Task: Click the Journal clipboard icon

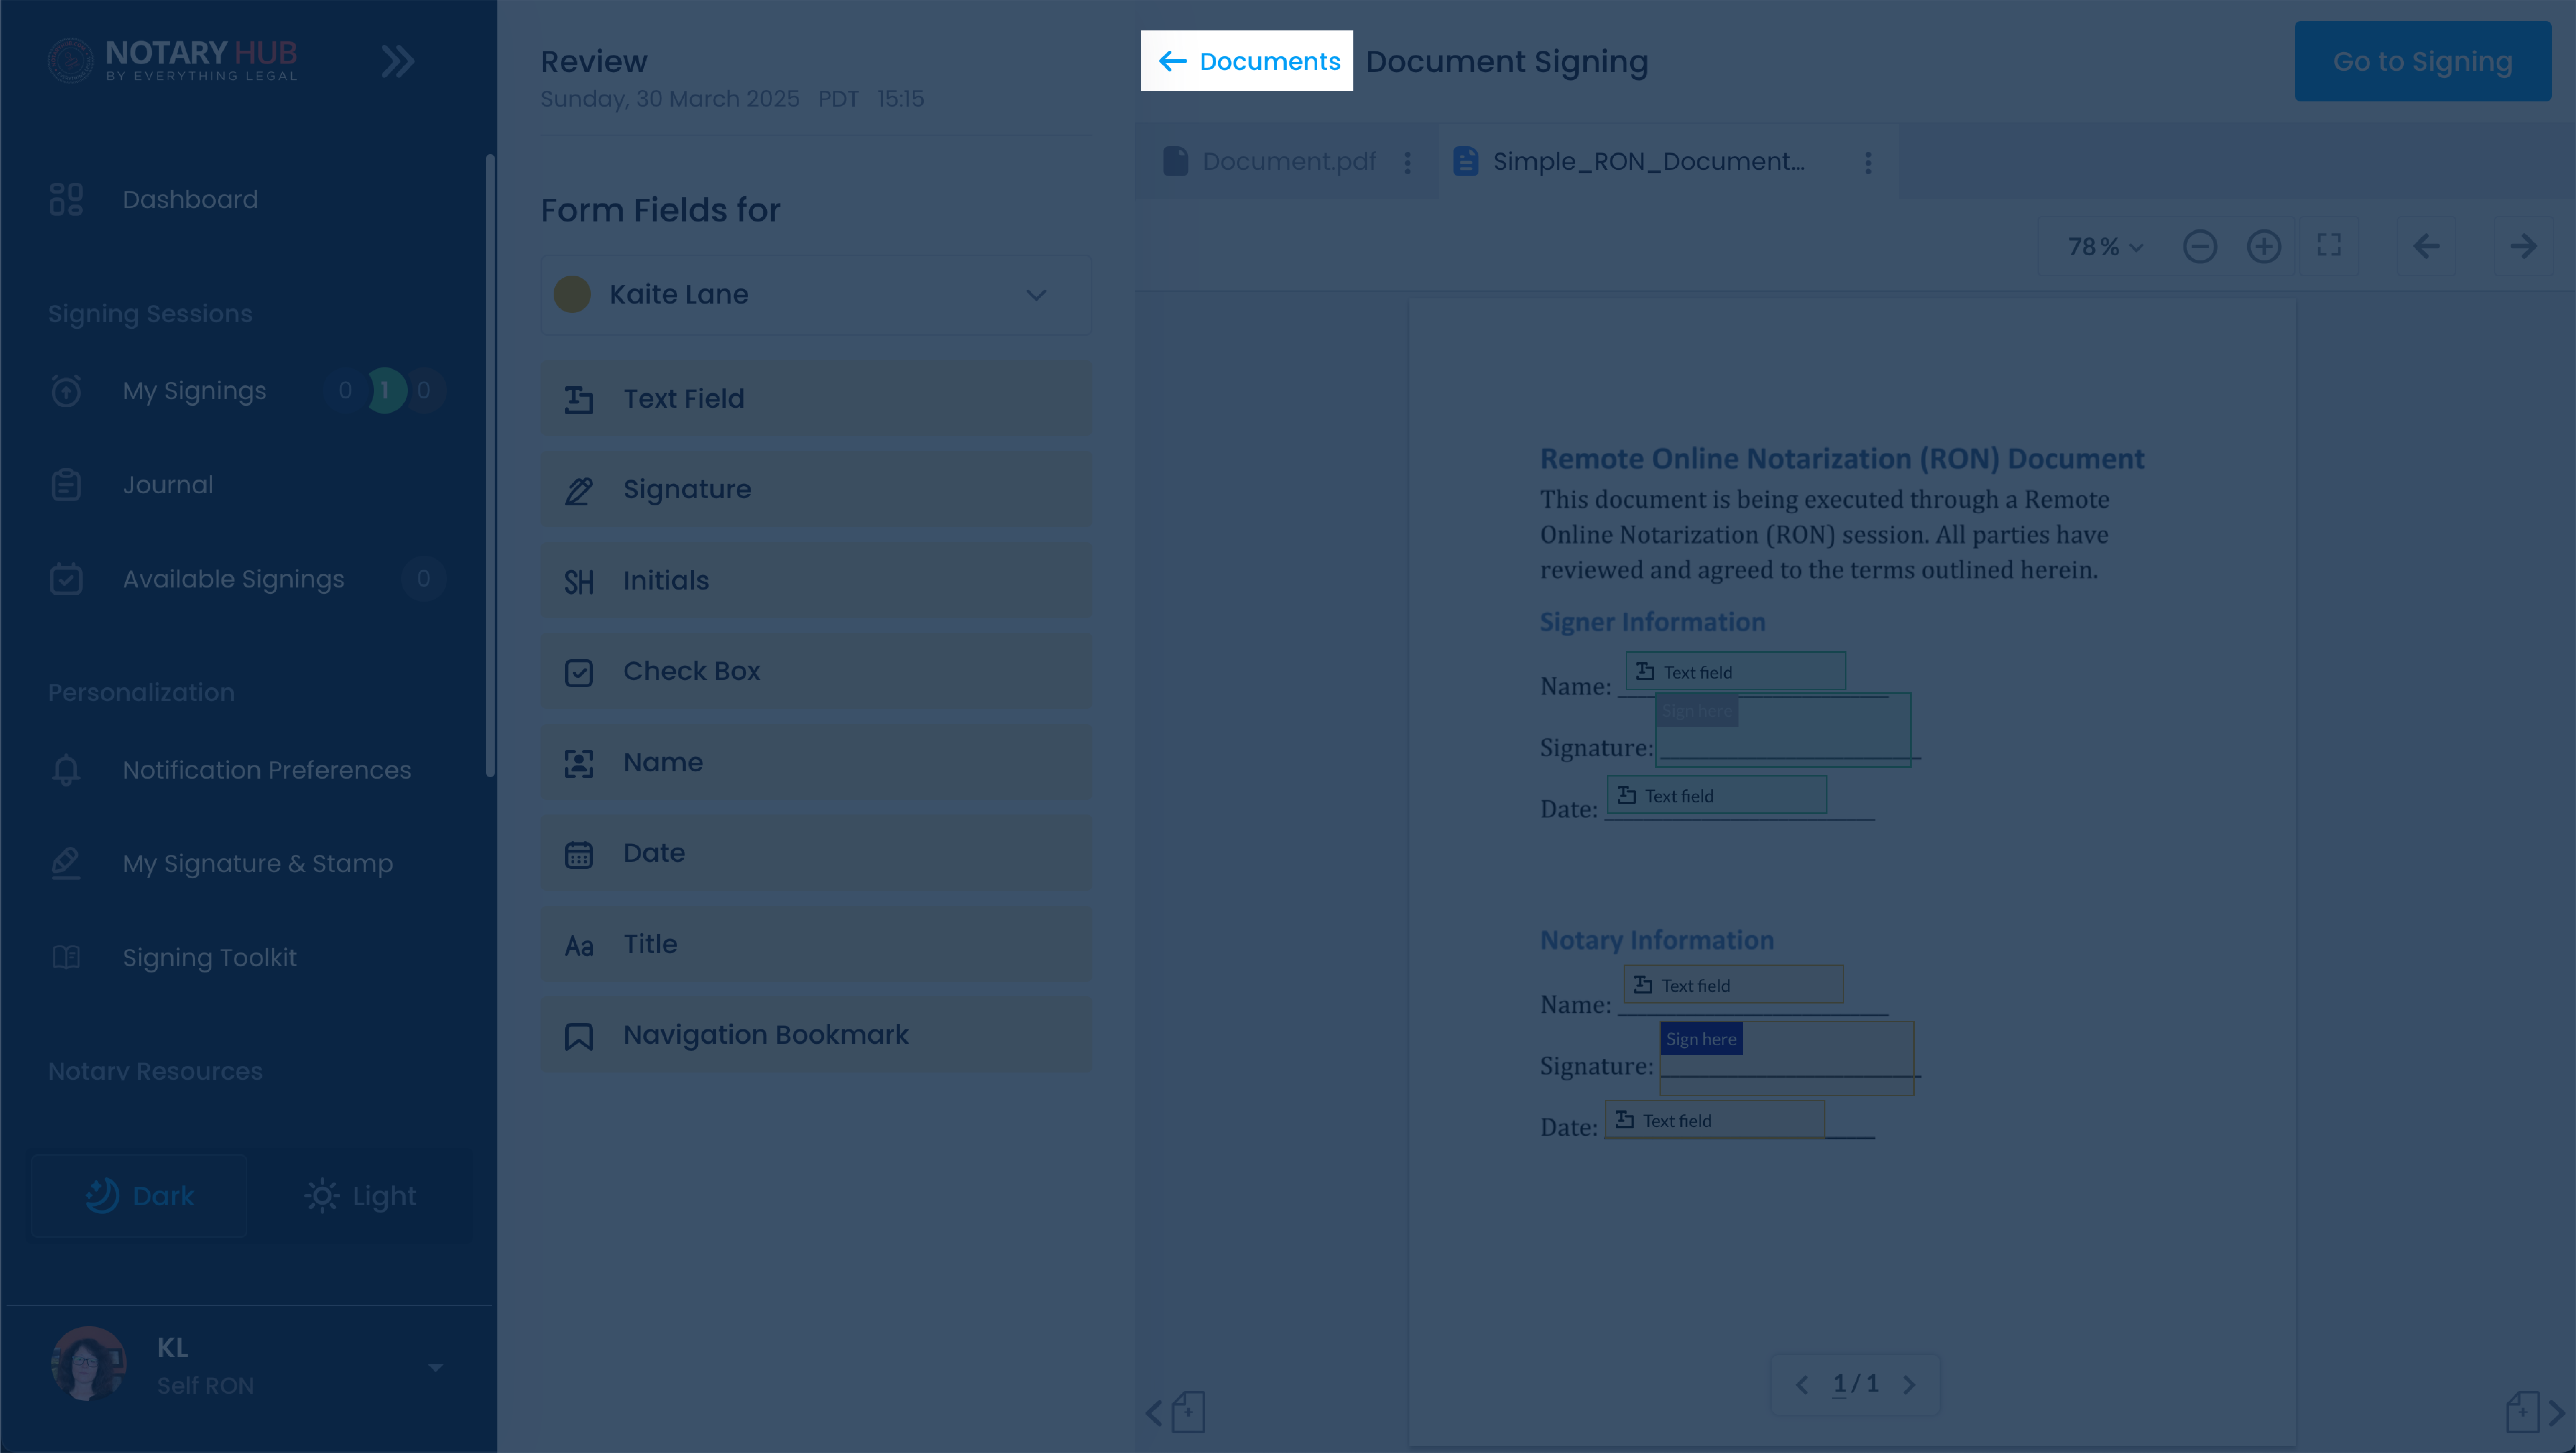Action: coord(66,485)
